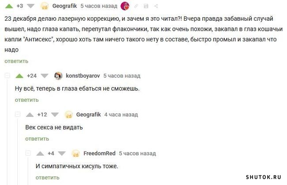Viewport: 287px width, 185px height.
Task: Click the "4 часа назад" timestamp
Action: (x=121, y=115)
